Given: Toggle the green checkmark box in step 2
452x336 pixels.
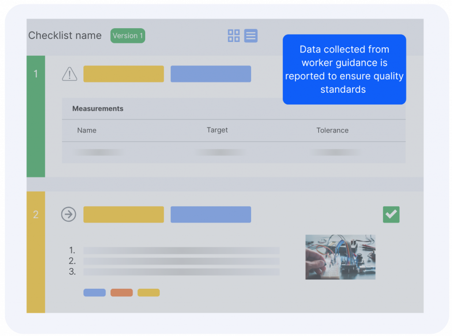Looking at the screenshot, I should 391,215.
